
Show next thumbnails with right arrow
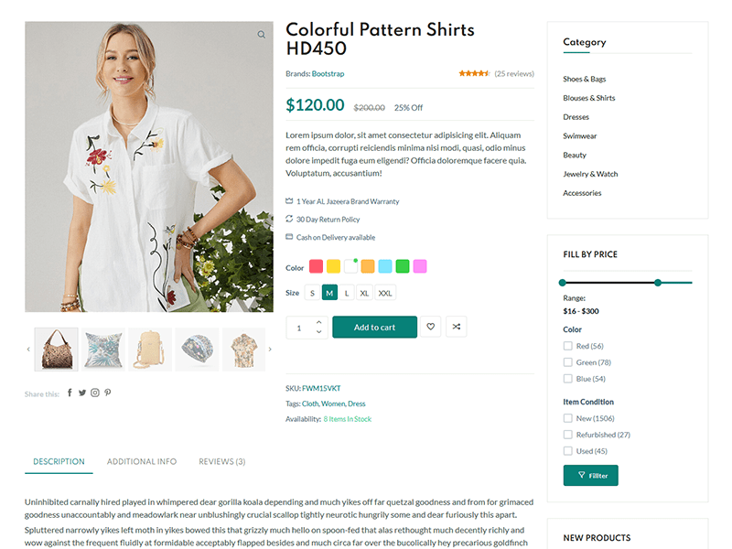(270, 349)
